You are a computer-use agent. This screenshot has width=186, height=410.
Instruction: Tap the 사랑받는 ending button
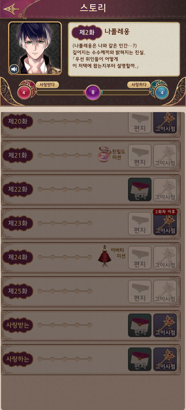(18, 325)
